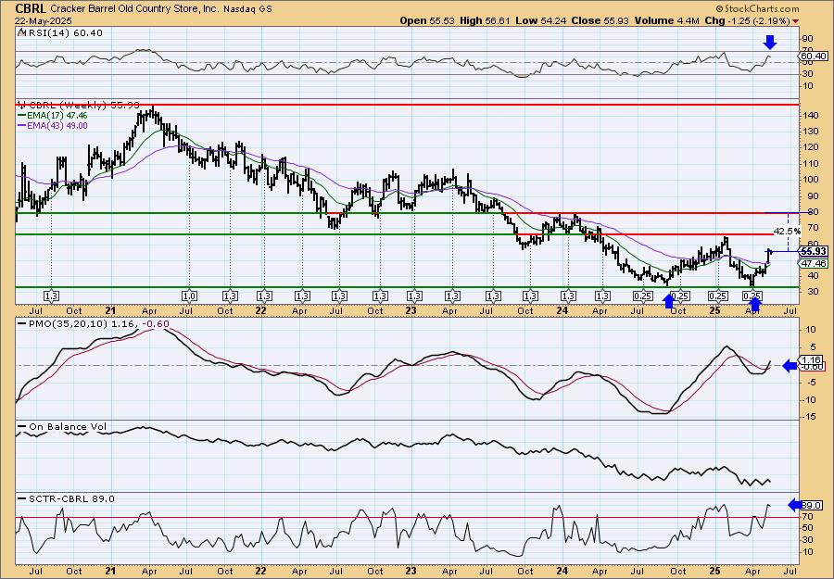
Task: Click the -10 PMO axis label
Action: (x=809, y=400)
